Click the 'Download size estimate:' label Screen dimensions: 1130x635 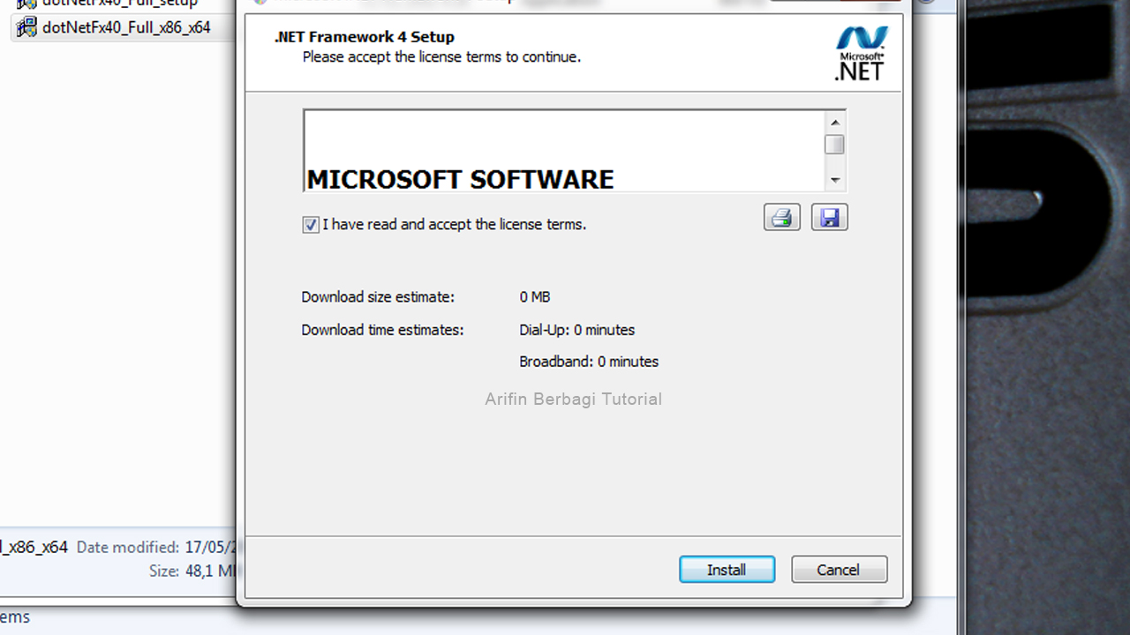click(x=378, y=297)
